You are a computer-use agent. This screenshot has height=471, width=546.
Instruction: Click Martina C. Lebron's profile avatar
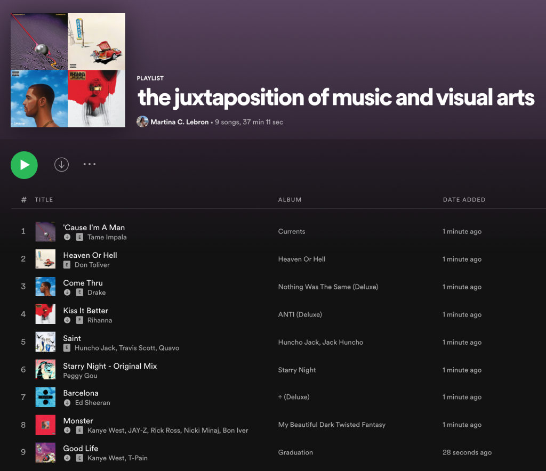[142, 121]
